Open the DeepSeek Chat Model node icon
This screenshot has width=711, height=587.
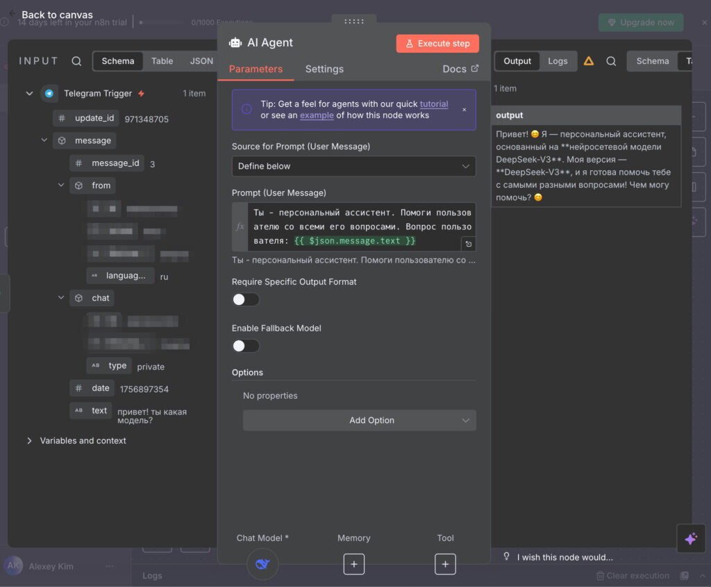coord(262,563)
